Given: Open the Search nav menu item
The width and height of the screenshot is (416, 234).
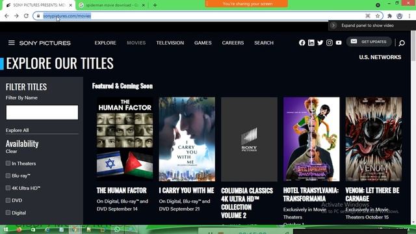Looking at the screenshot, I should 264,43.
